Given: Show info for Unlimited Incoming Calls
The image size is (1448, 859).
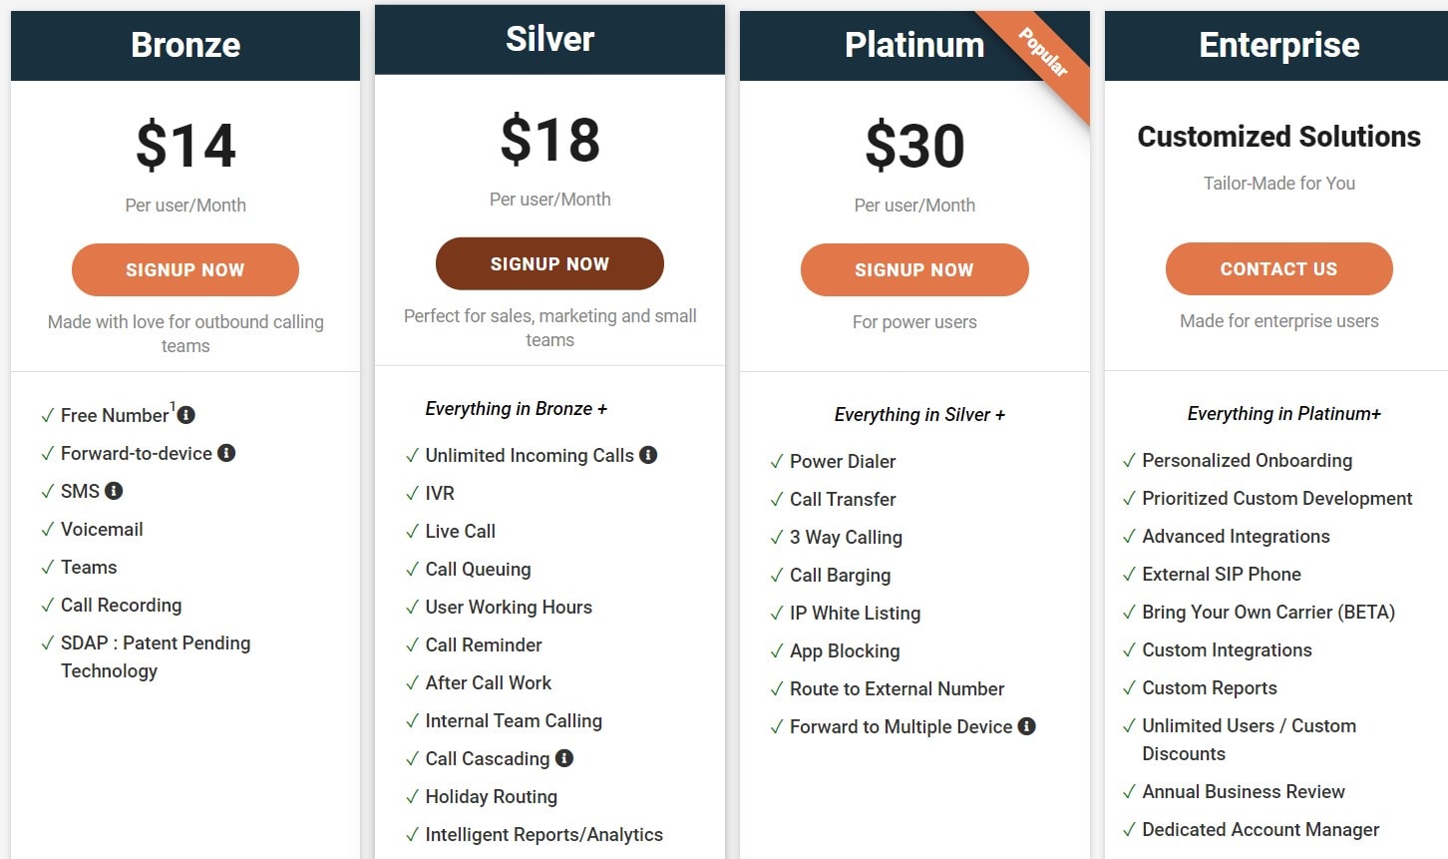Looking at the screenshot, I should pos(648,455).
